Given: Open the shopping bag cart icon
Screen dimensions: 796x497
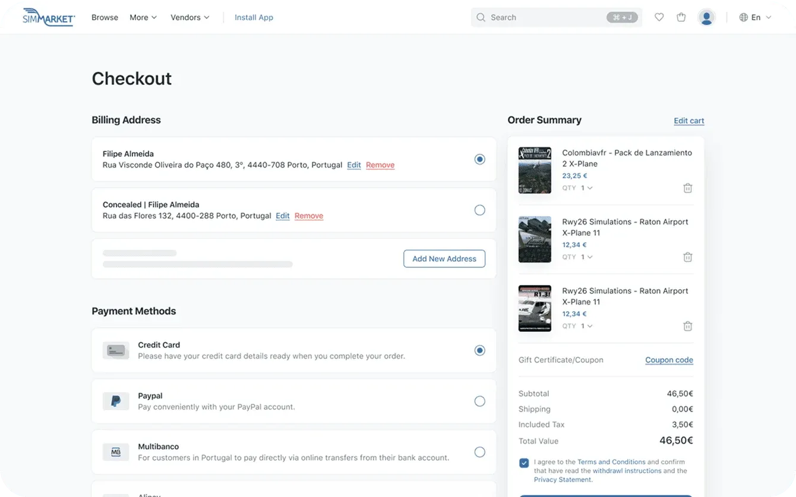Looking at the screenshot, I should pos(681,17).
